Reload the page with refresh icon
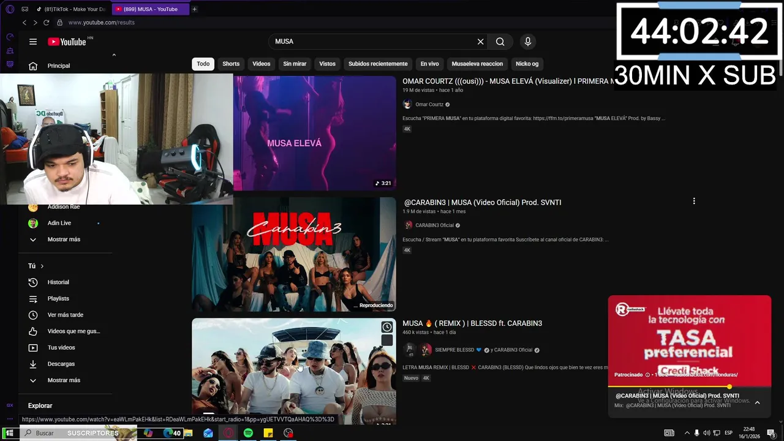 click(x=46, y=23)
